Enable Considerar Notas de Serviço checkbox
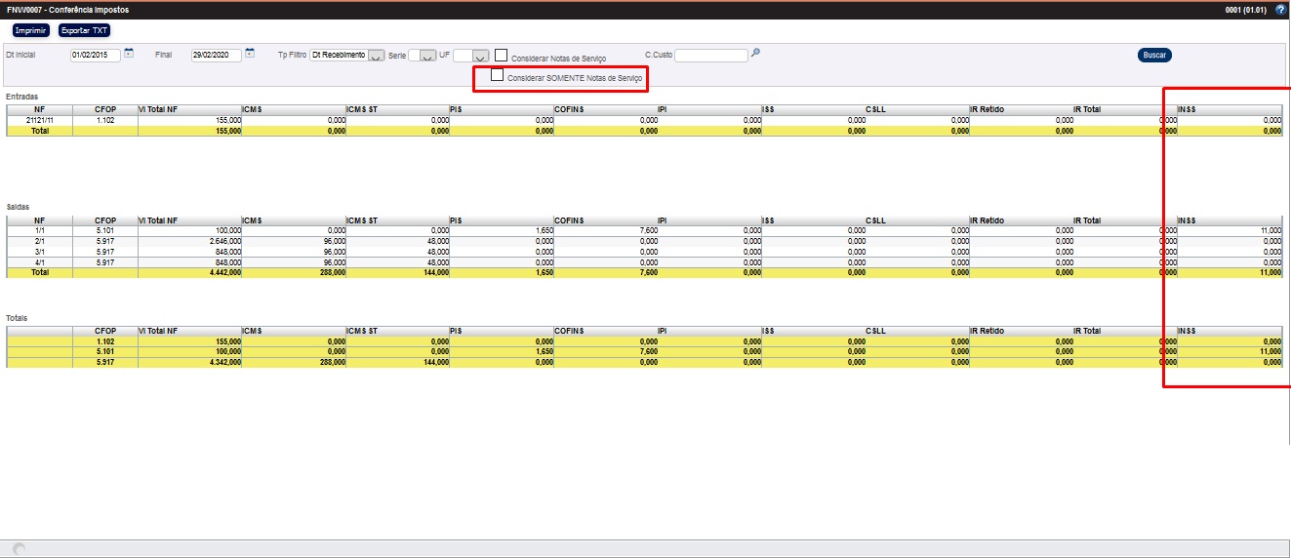1291x559 pixels. tap(501, 56)
